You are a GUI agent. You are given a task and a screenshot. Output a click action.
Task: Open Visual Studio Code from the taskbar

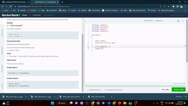[x=109, y=103]
